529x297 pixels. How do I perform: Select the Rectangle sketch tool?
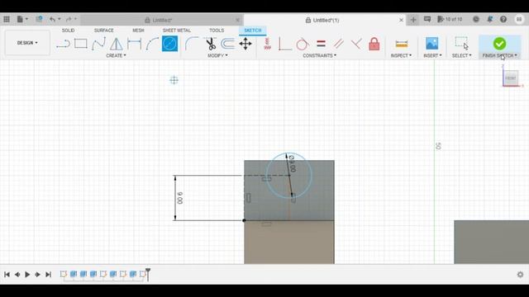(81, 44)
